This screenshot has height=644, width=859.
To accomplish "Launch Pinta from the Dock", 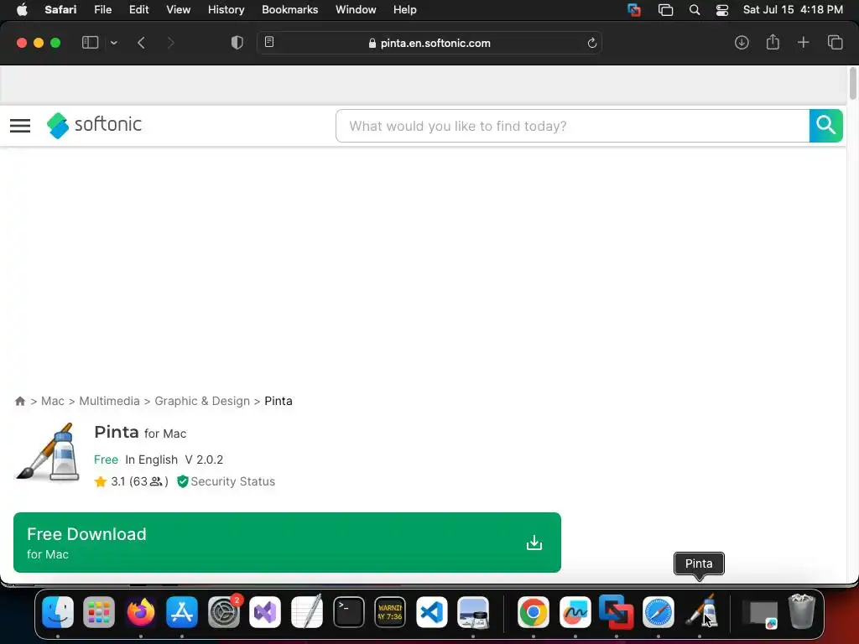I will [x=700, y=611].
